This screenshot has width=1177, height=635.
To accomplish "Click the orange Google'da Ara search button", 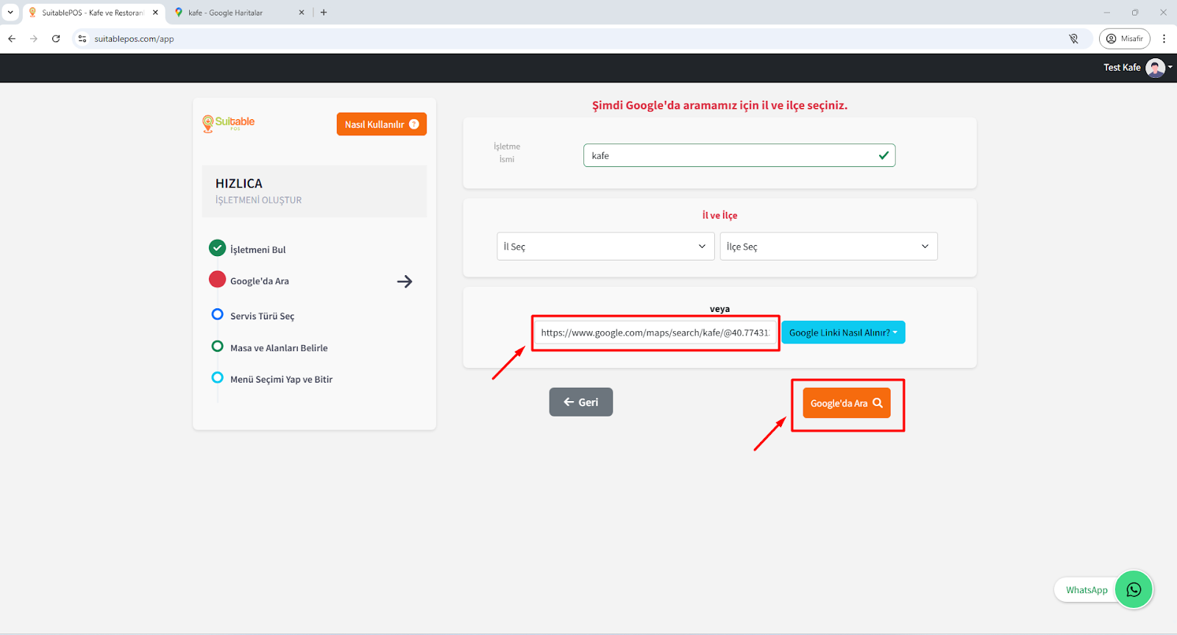I will coord(847,403).
